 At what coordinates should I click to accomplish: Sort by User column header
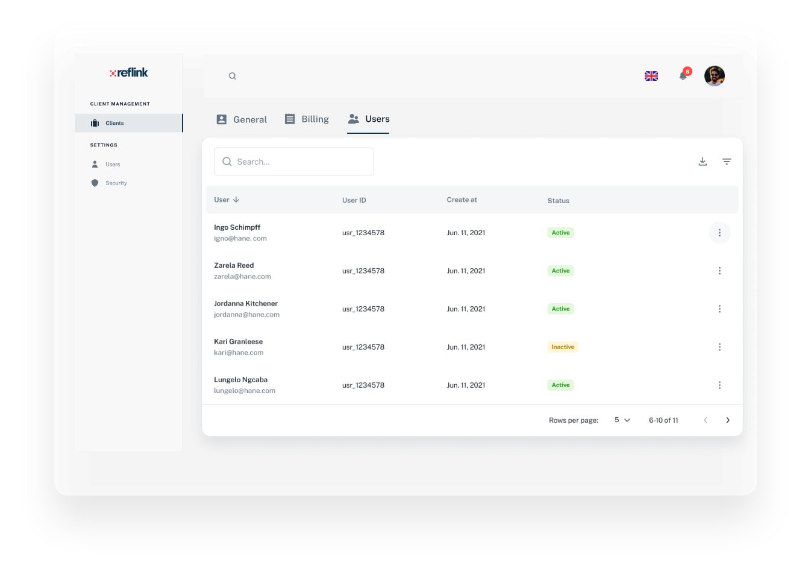[227, 200]
